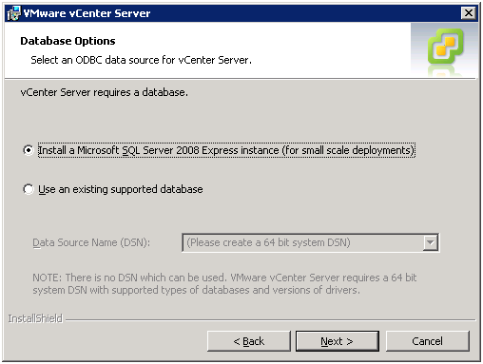Click the InstallShield label
The height and width of the screenshot is (364, 483).
35,318
